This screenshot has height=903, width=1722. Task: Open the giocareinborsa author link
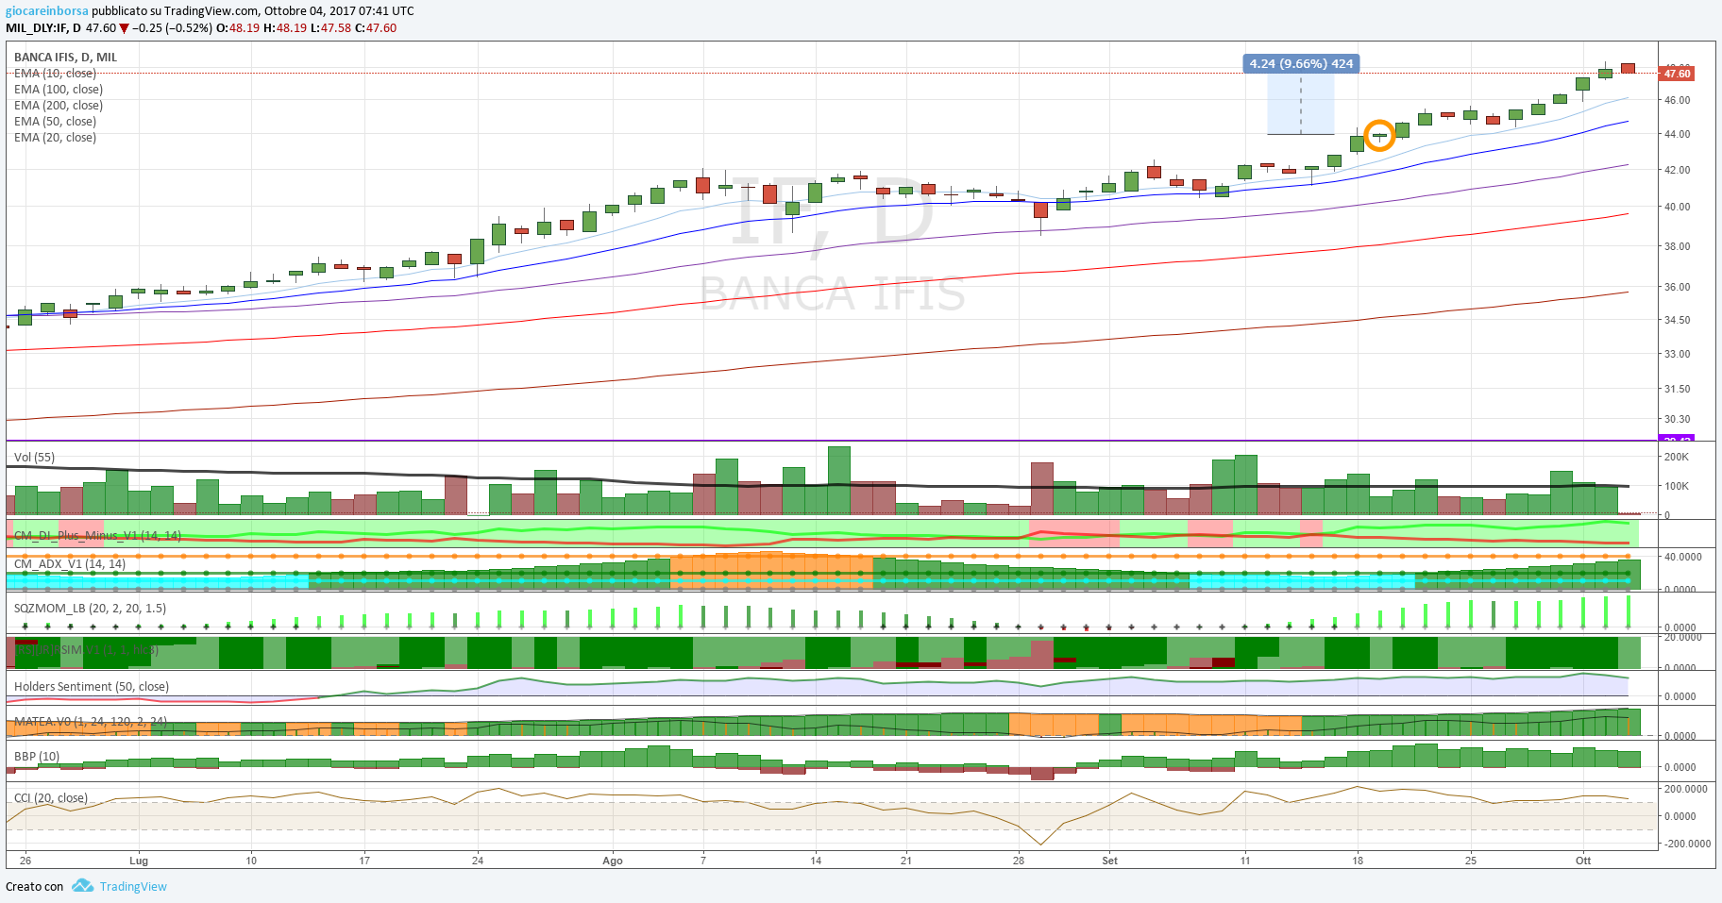47,11
